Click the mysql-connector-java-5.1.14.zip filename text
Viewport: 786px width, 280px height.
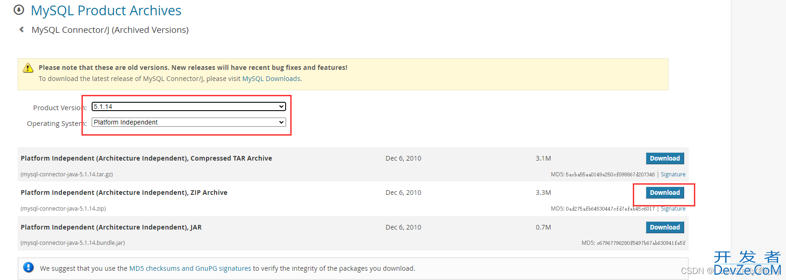coord(64,209)
